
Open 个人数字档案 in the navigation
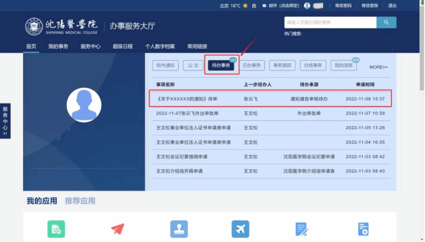[x=160, y=46]
